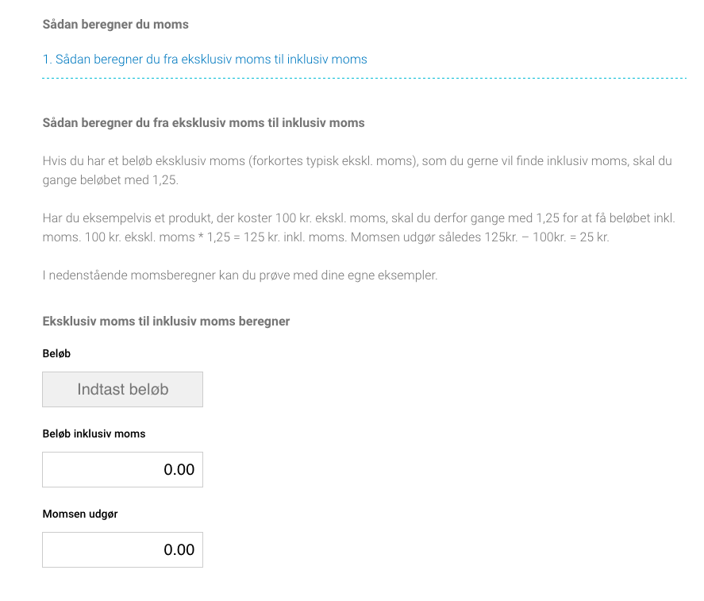Click the text '(forkortes typisk ekskl. moms)' in parentheses
This screenshot has width=704, height=601.
pos(333,161)
